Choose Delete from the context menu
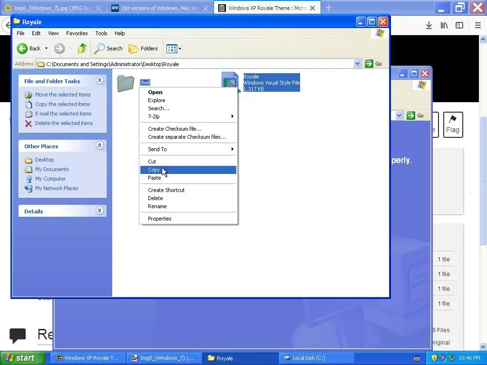This screenshot has width=487, height=365. click(x=188, y=198)
